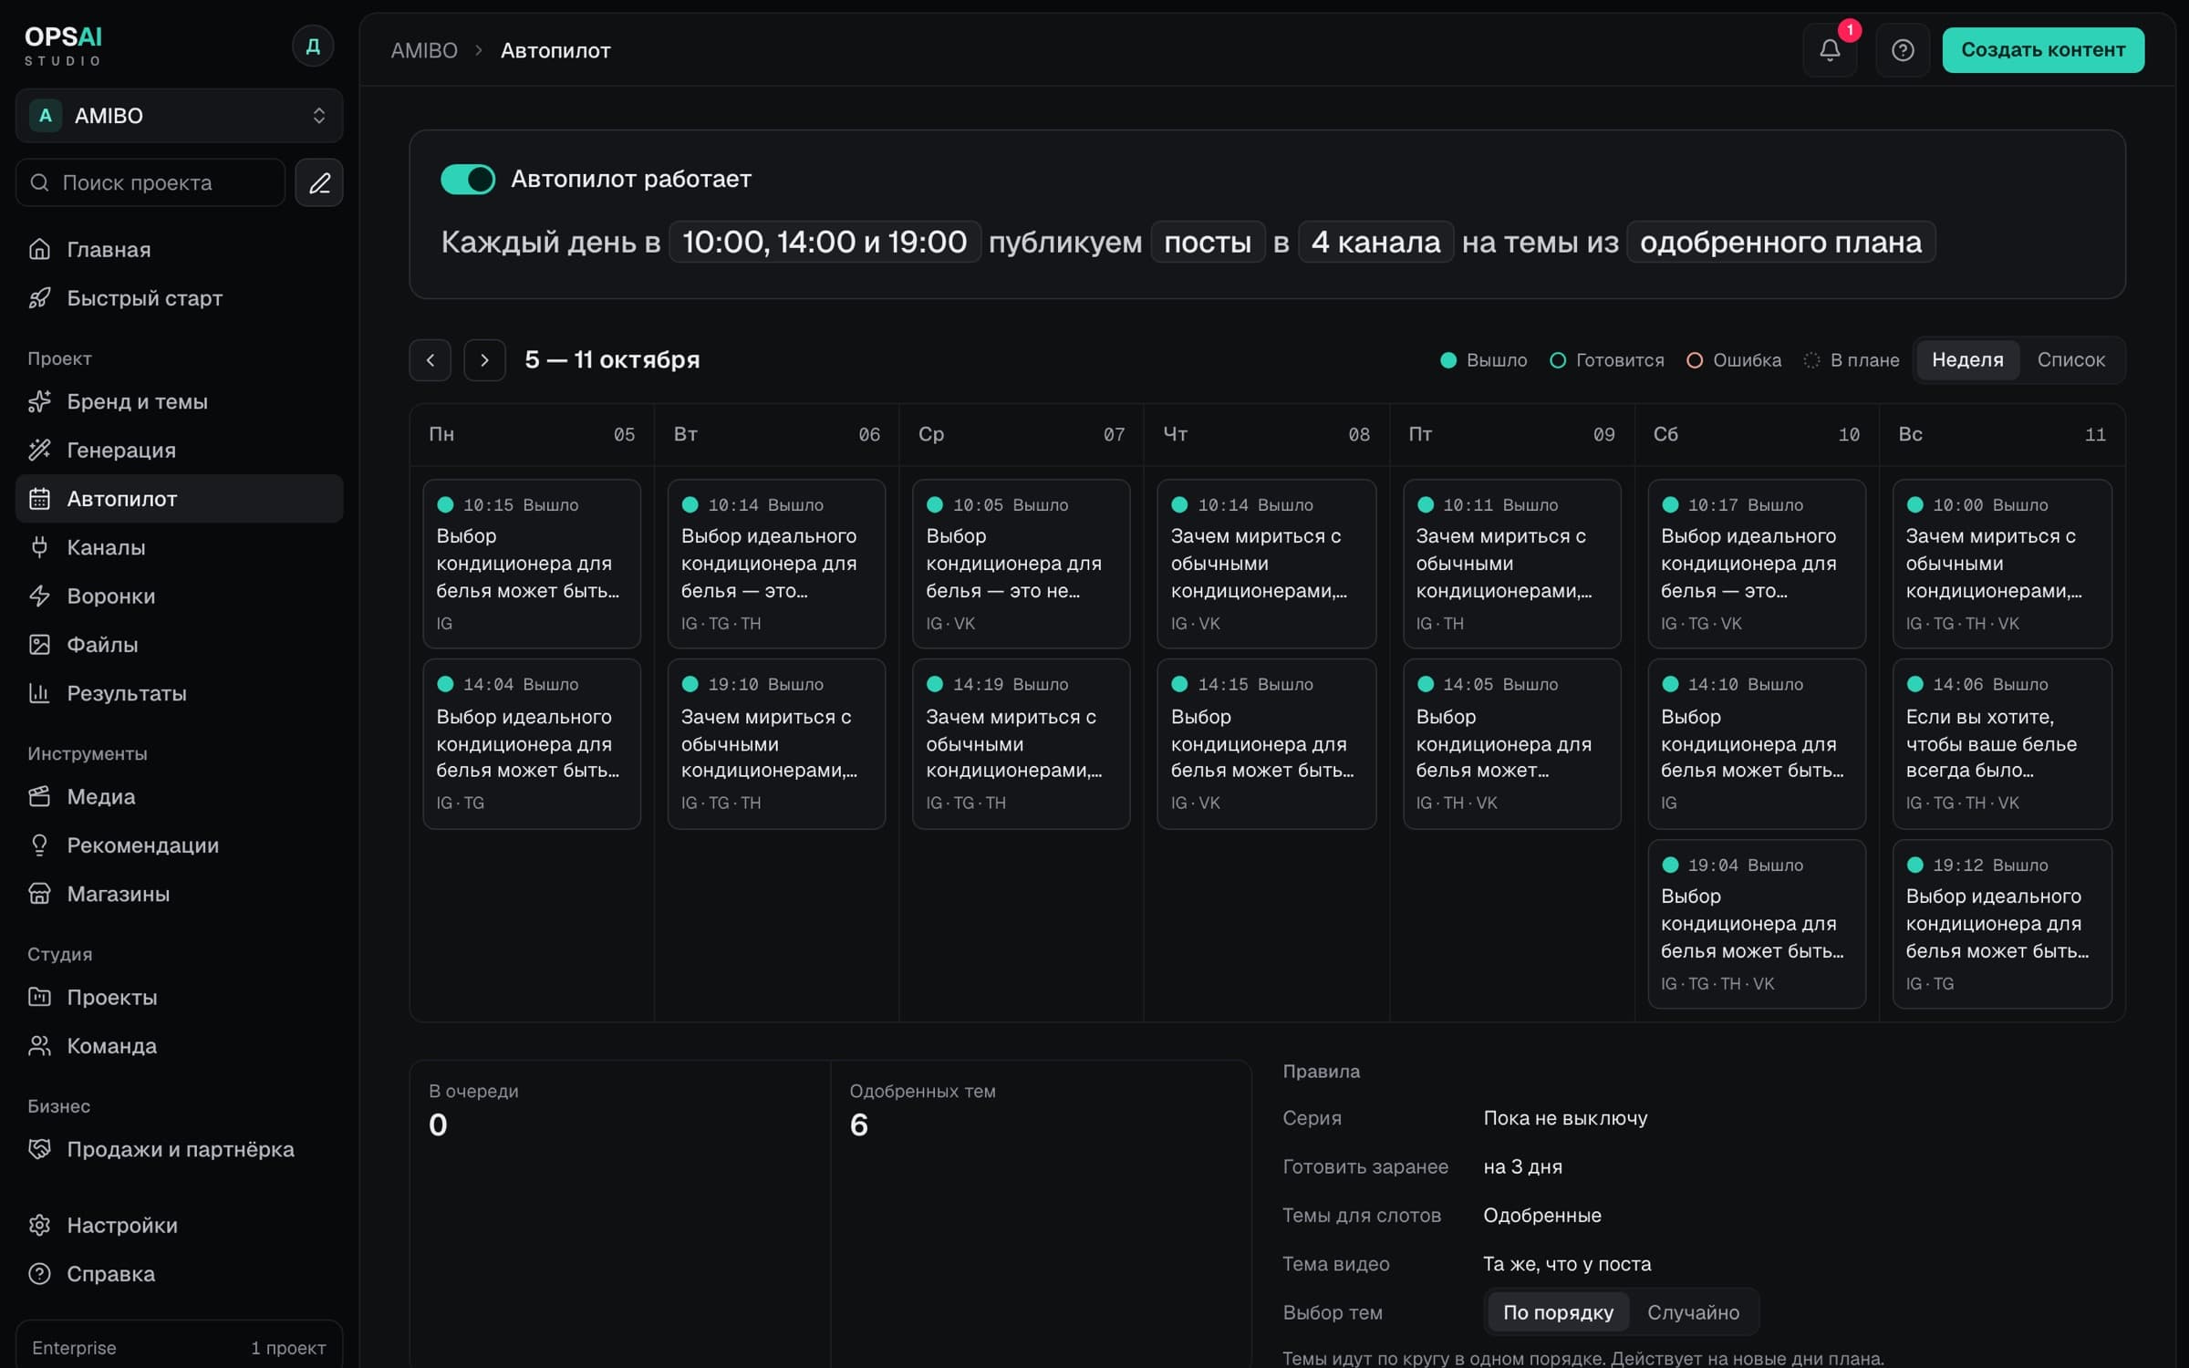Viewport: 2189px width, 1368px height.
Task: Expand the AMIBO project selector
Action: pyautogui.click(x=180, y=116)
